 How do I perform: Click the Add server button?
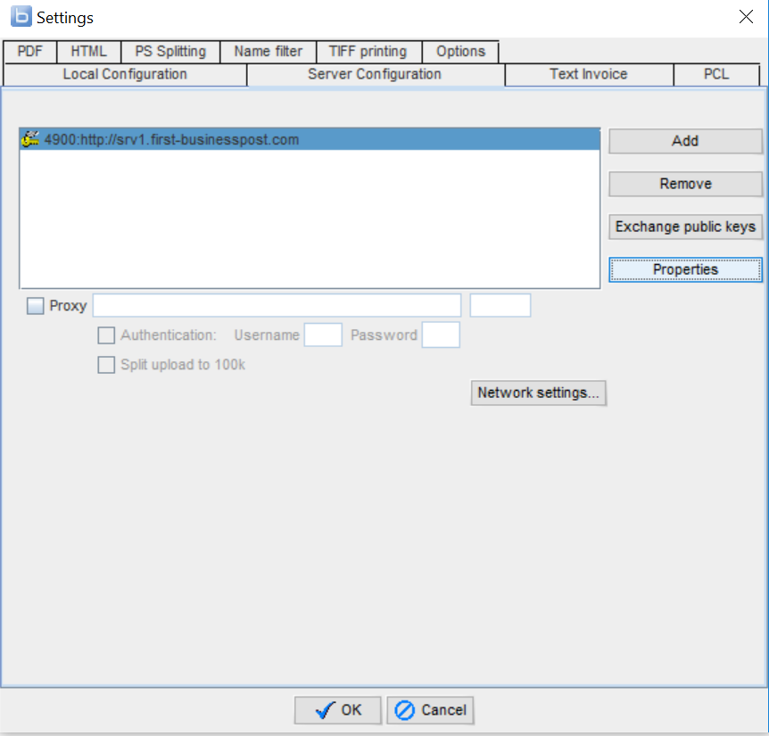685,141
